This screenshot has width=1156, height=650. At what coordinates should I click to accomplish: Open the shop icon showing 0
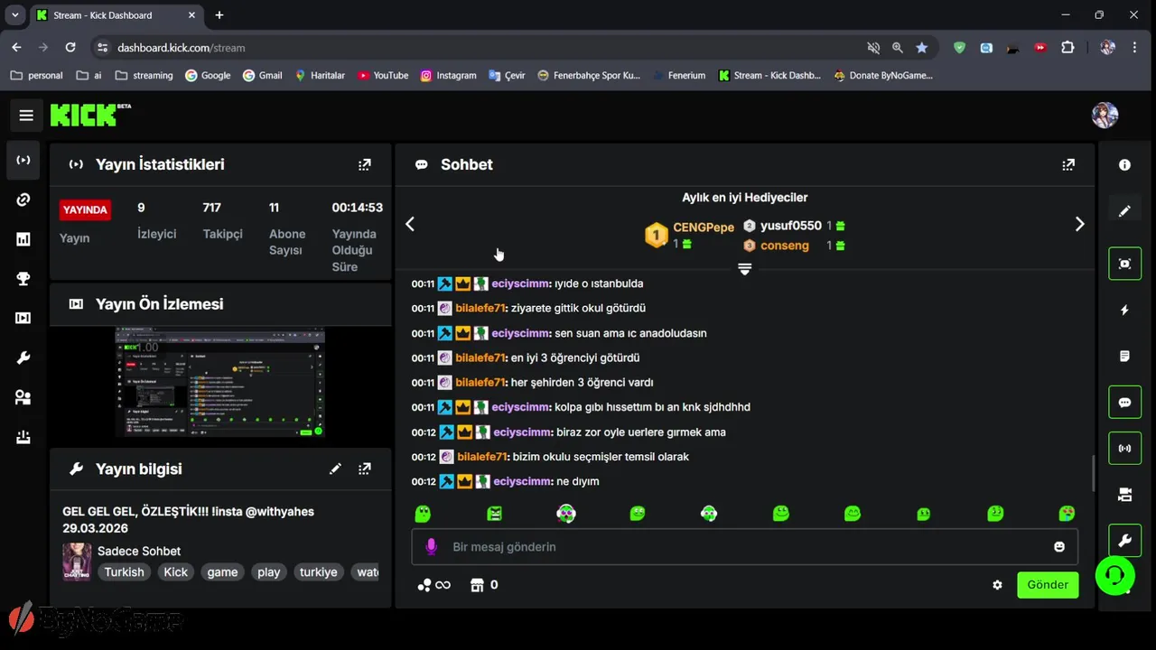(484, 585)
